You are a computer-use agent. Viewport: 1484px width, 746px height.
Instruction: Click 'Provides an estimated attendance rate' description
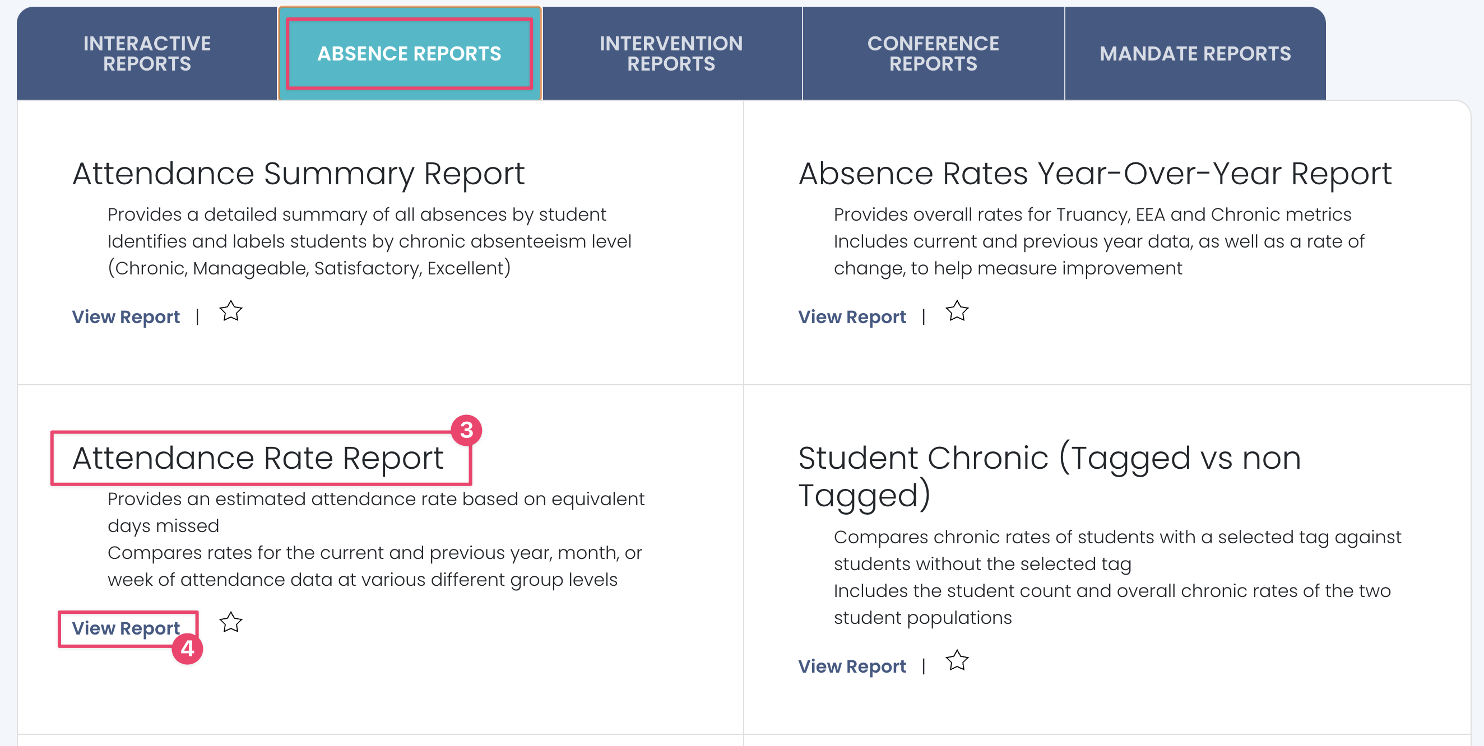[x=376, y=512]
